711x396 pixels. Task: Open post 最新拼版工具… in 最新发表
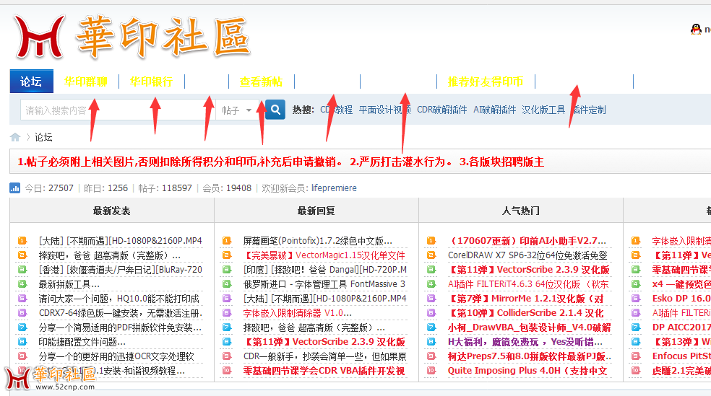tap(69, 284)
